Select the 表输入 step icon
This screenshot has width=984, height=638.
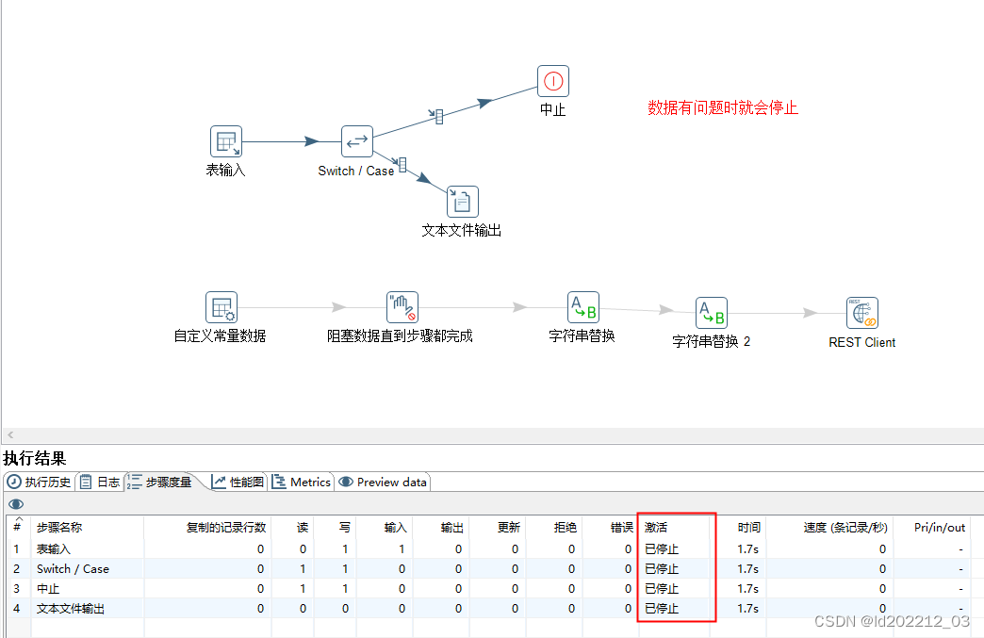pos(226,141)
